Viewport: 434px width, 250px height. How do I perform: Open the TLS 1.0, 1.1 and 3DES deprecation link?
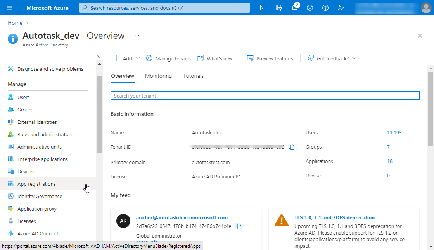coord(334,217)
